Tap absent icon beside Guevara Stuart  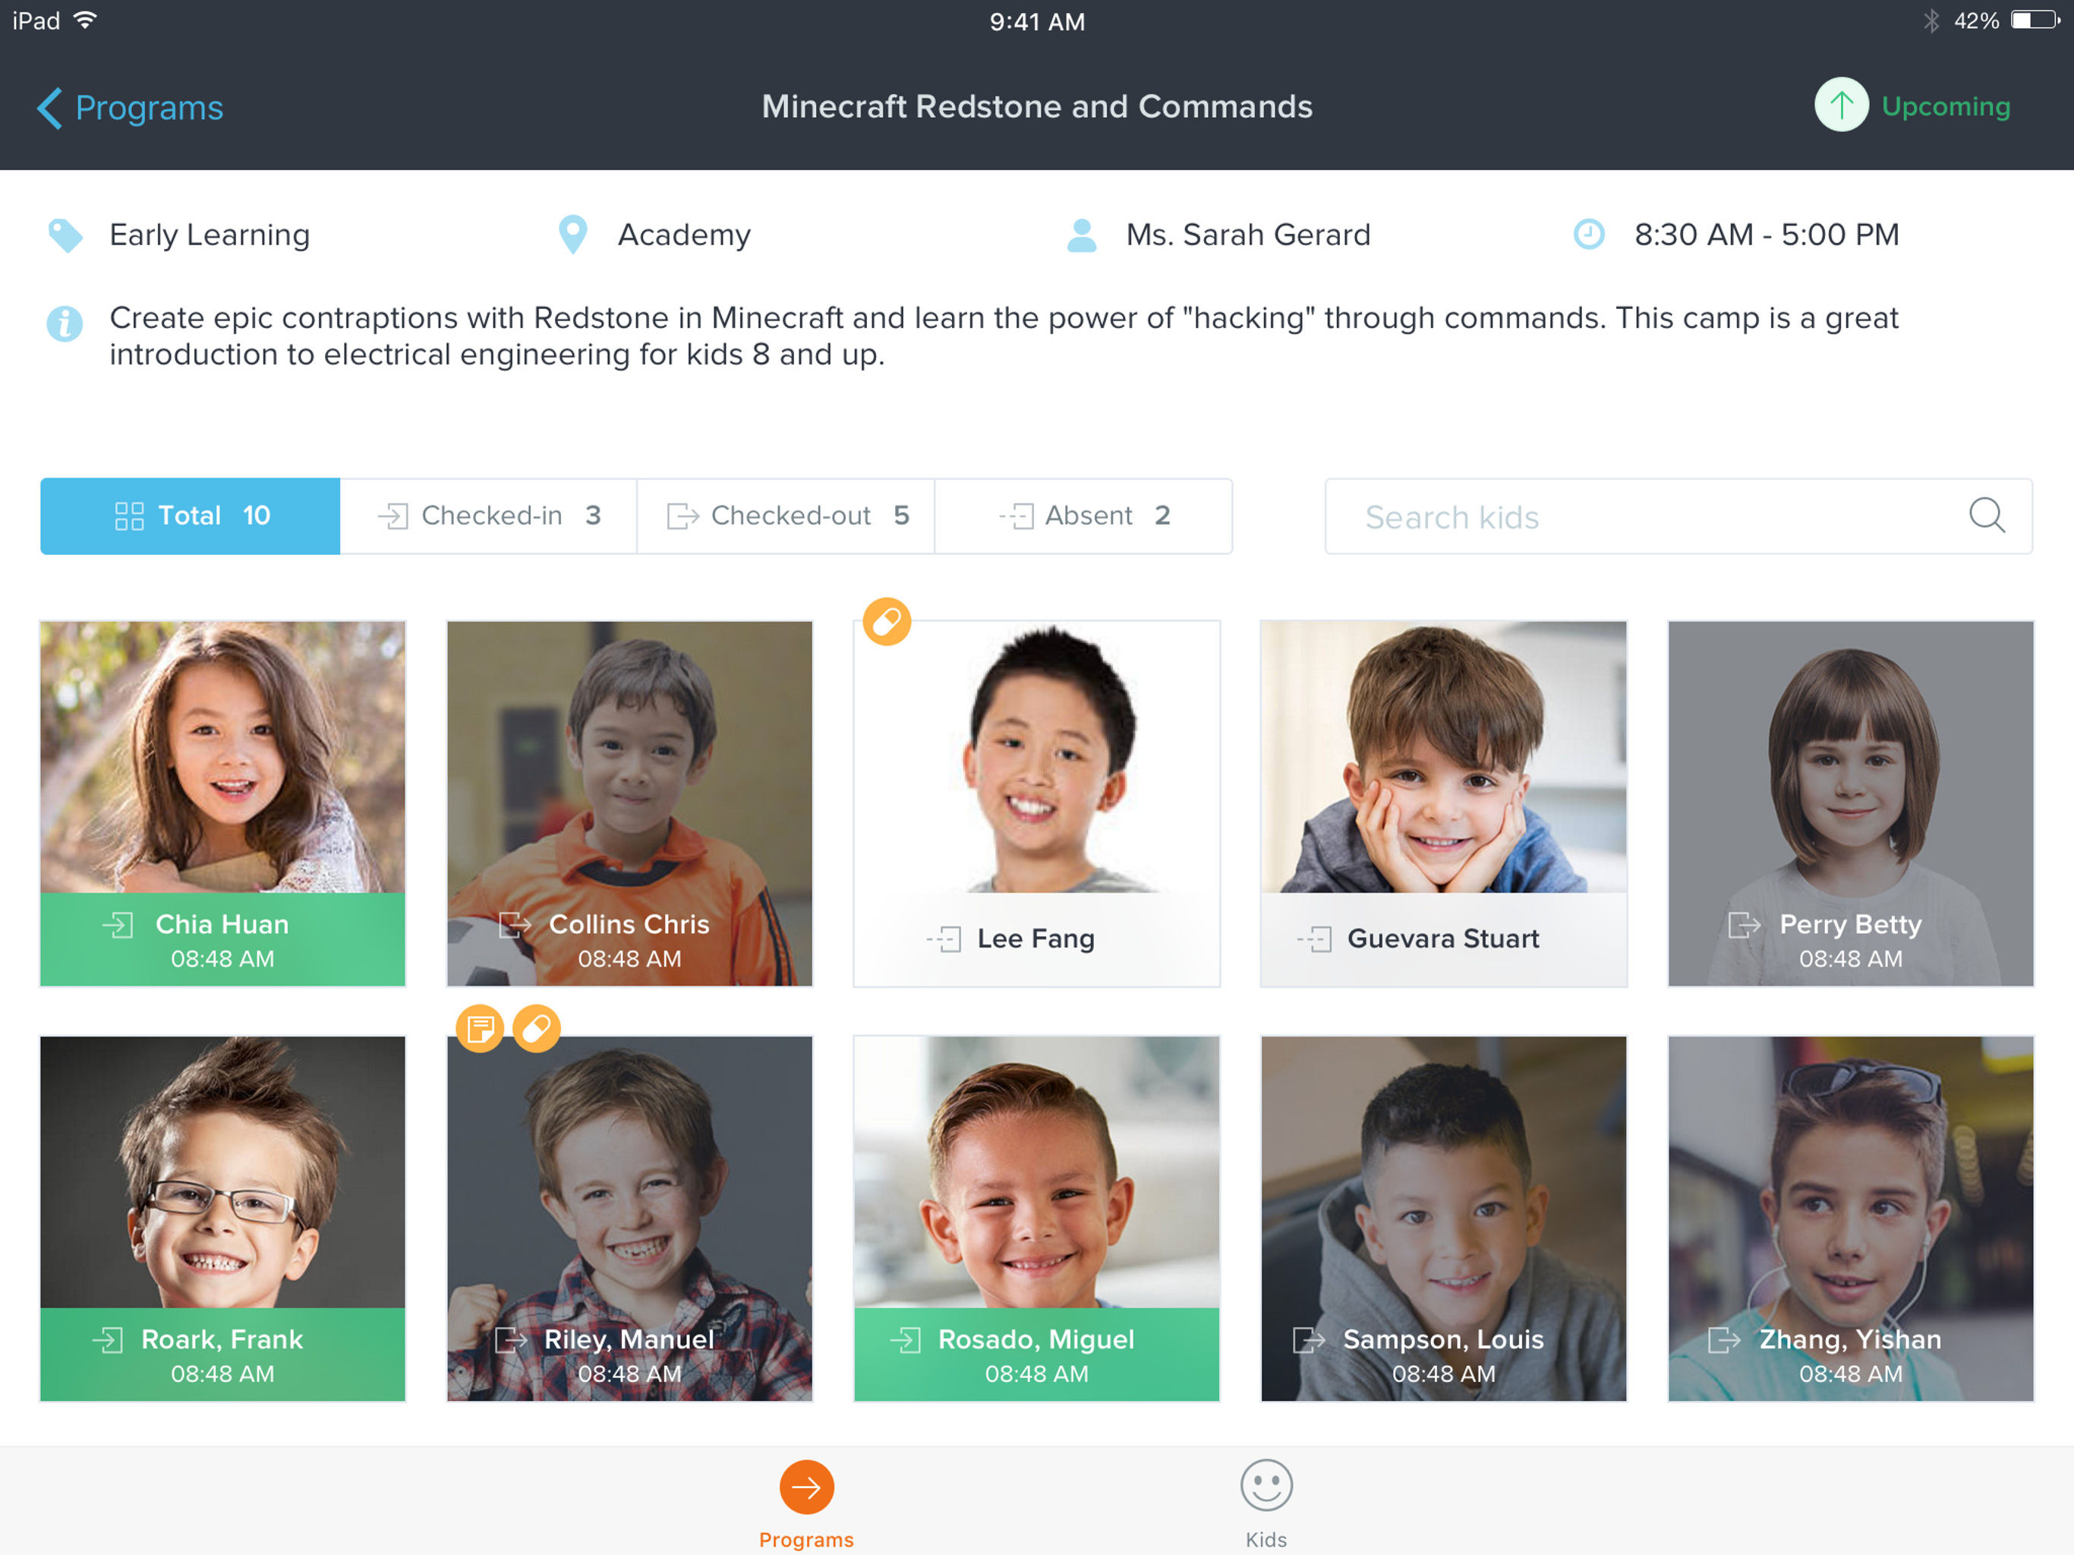pyautogui.click(x=1315, y=938)
